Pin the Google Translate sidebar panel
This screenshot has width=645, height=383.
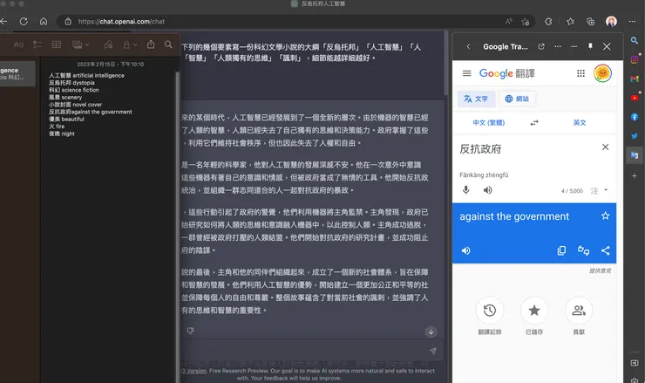coord(590,46)
